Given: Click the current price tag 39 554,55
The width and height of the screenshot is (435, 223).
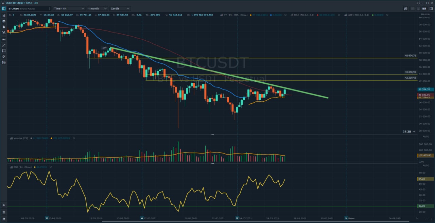Looking at the screenshot, I should (426, 89).
